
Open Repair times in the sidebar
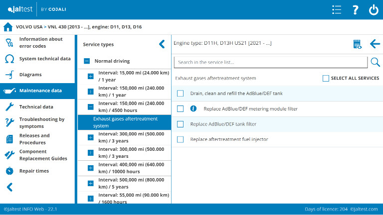coord(34,171)
